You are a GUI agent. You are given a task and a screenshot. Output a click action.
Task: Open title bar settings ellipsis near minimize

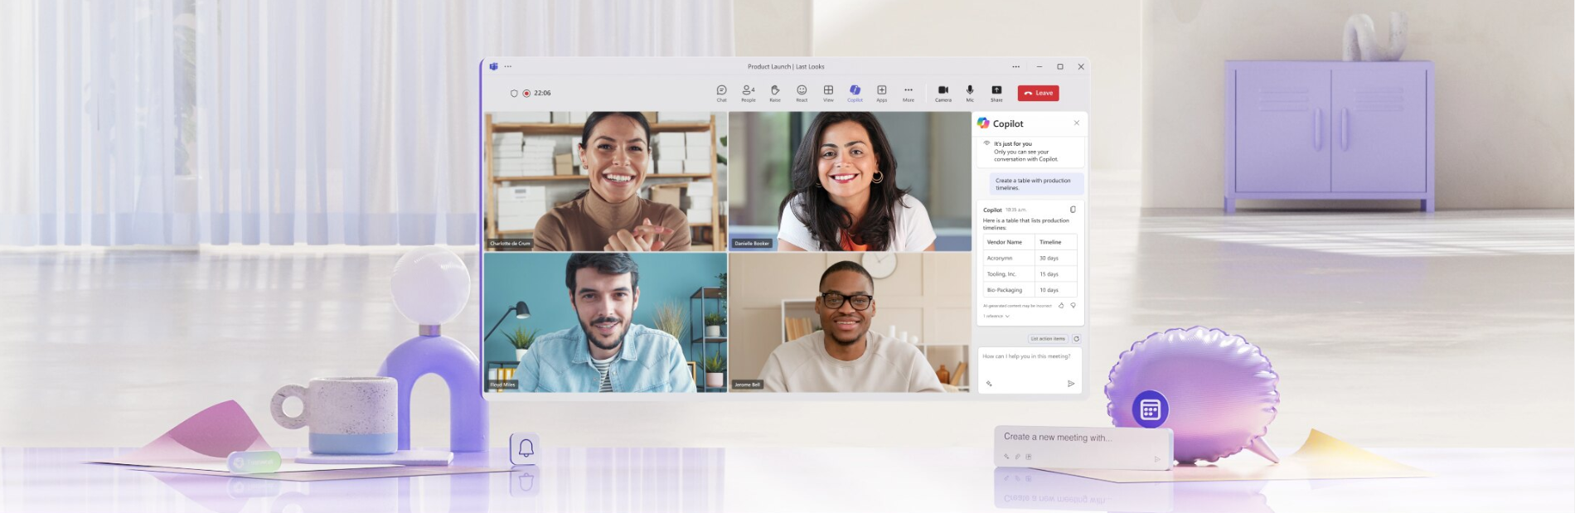coord(1015,66)
